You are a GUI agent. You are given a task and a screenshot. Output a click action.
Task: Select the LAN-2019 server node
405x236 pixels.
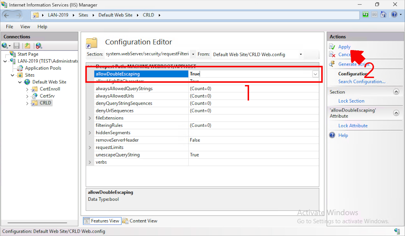48,61
